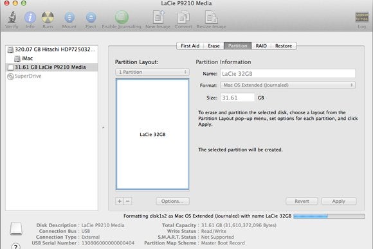Viewport: 373px width, 249px height.
Task: Click the USB Serial Number value
Action: point(108,243)
